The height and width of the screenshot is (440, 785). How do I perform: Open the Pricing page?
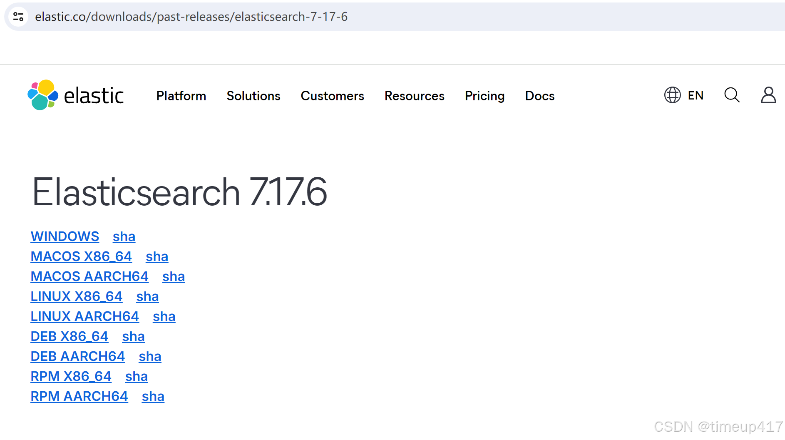click(x=484, y=96)
